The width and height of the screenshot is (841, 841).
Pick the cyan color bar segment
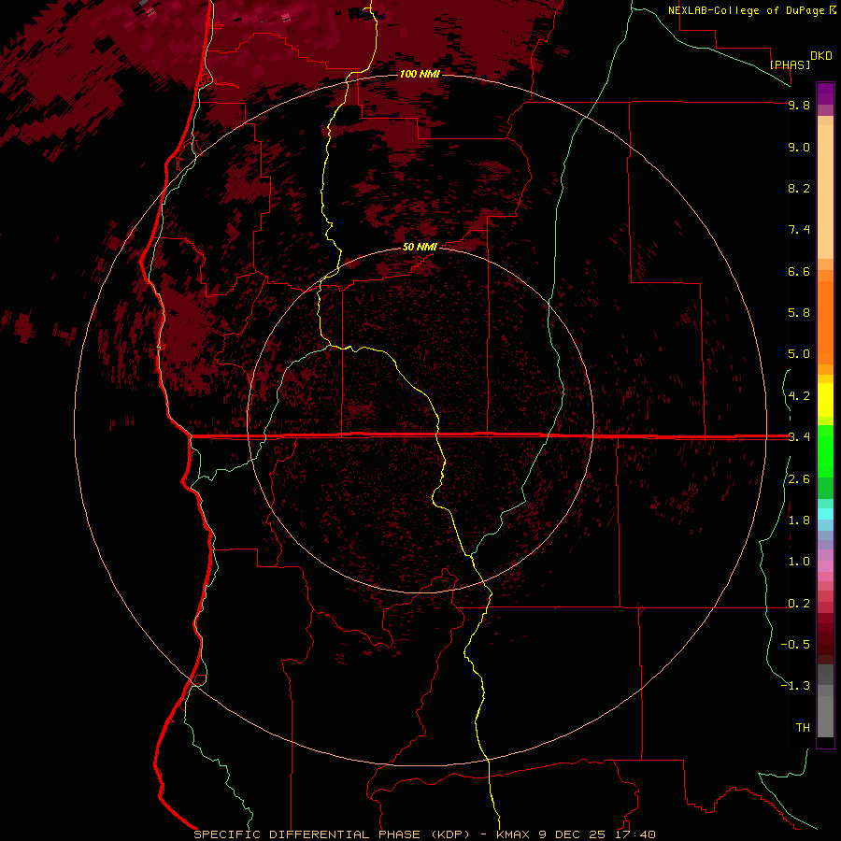click(x=825, y=514)
